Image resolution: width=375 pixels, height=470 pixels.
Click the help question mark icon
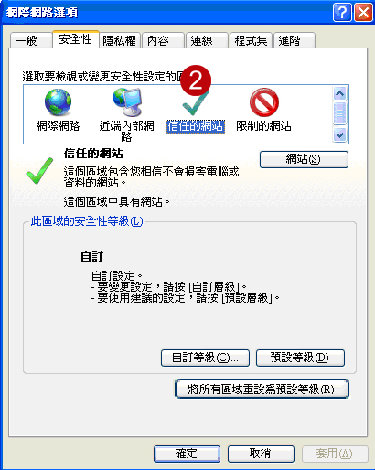pos(342,13)
